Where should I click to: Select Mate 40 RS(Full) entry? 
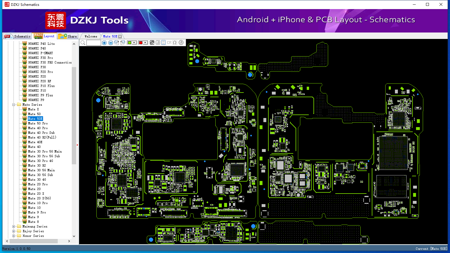[42, 137]
